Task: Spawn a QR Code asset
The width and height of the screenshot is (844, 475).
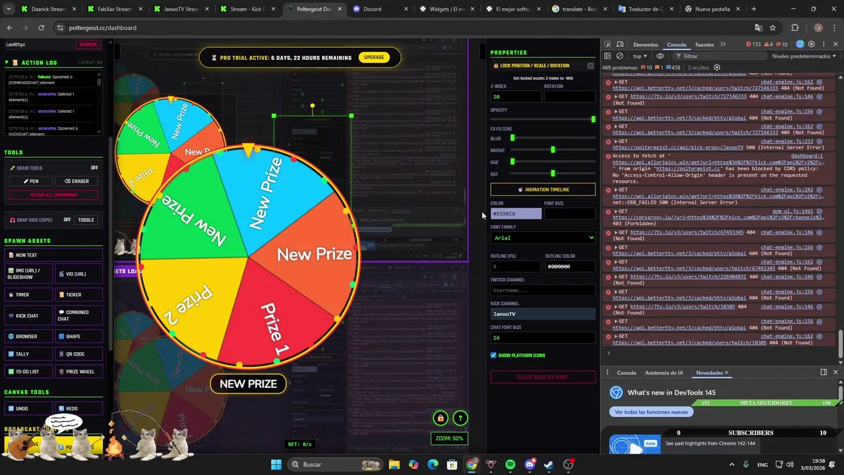Action: pyautogui.click(x=79, y=354)
